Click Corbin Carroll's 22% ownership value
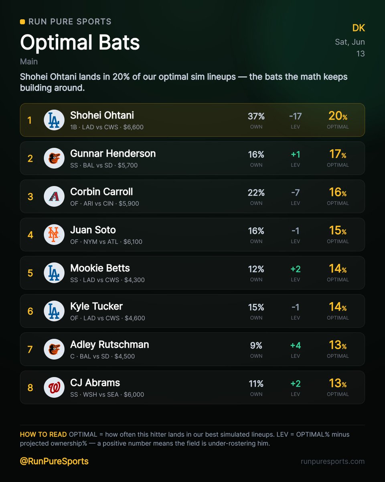The width and height of the screenshot is (385, 482). pyautogui.click(x=256, y=192)
